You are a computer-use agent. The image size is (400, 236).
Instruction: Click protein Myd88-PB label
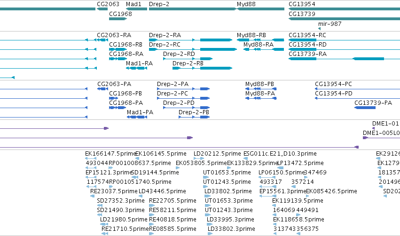(259, 84)
